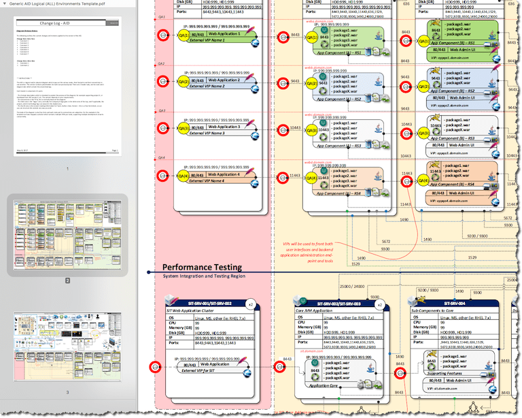This screenshot has width=522, height=418.
Task: Click red connector ring left of Web Application 1
Action: pyautogui.click(x=163, y=35)
